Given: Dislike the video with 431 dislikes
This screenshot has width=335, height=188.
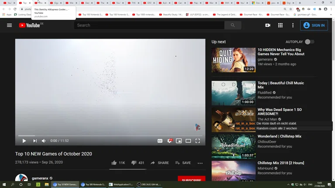Looking at the screenshot, I should point(138,163).
